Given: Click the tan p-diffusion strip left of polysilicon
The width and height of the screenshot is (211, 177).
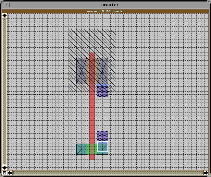Looking at the screenshot, I should pyautogui.click(x=88, y=71).
